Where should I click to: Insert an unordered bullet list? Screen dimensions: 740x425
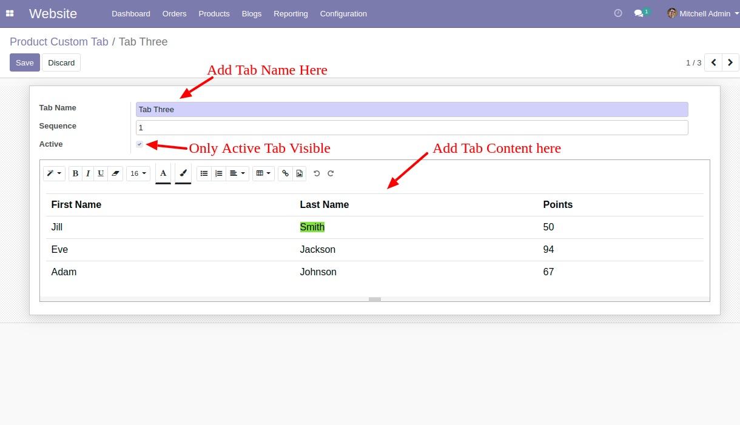coord(204,173)
